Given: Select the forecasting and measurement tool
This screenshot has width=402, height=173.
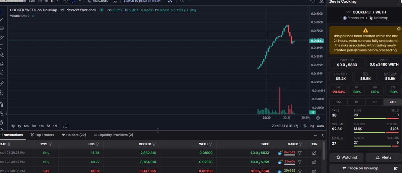Looking at the screenshot, I should (x=2, y=64).
